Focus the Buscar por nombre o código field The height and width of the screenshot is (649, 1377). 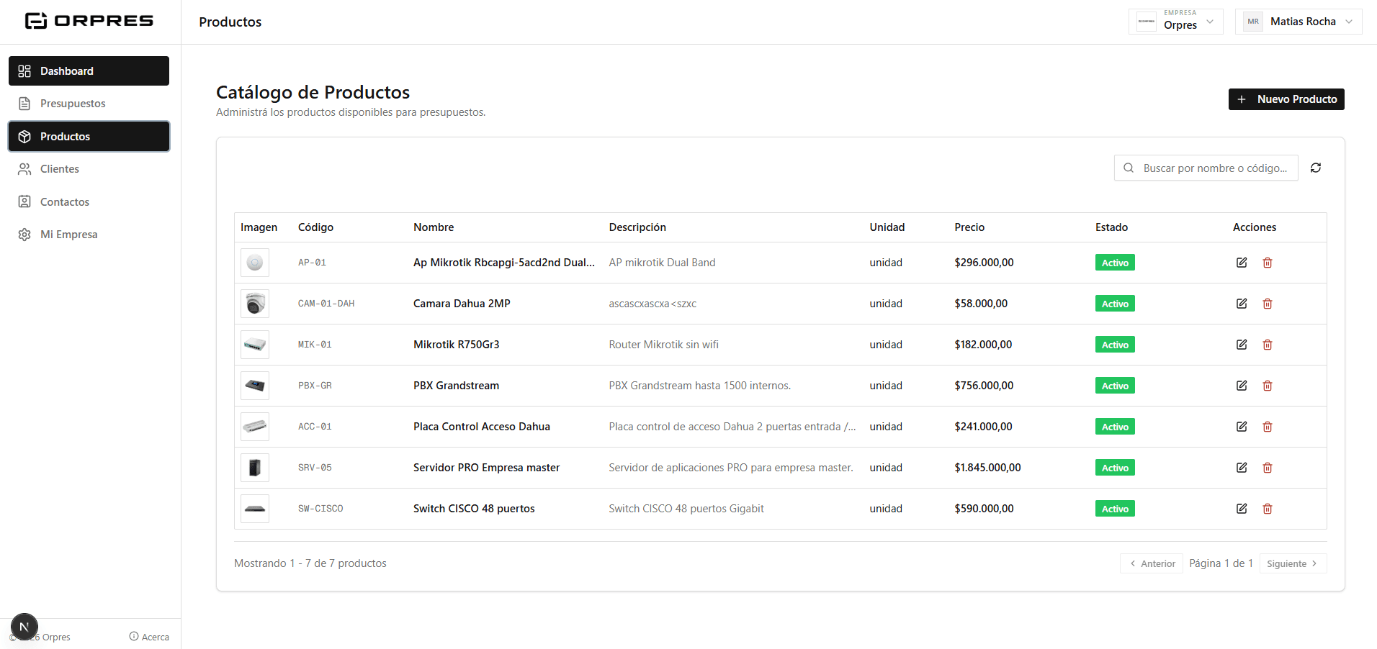(x=1206, y=168)
